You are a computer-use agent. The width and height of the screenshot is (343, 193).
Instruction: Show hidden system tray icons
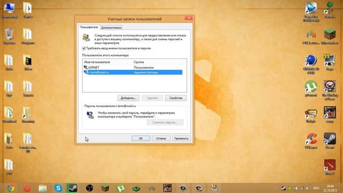tap(277, 188)
